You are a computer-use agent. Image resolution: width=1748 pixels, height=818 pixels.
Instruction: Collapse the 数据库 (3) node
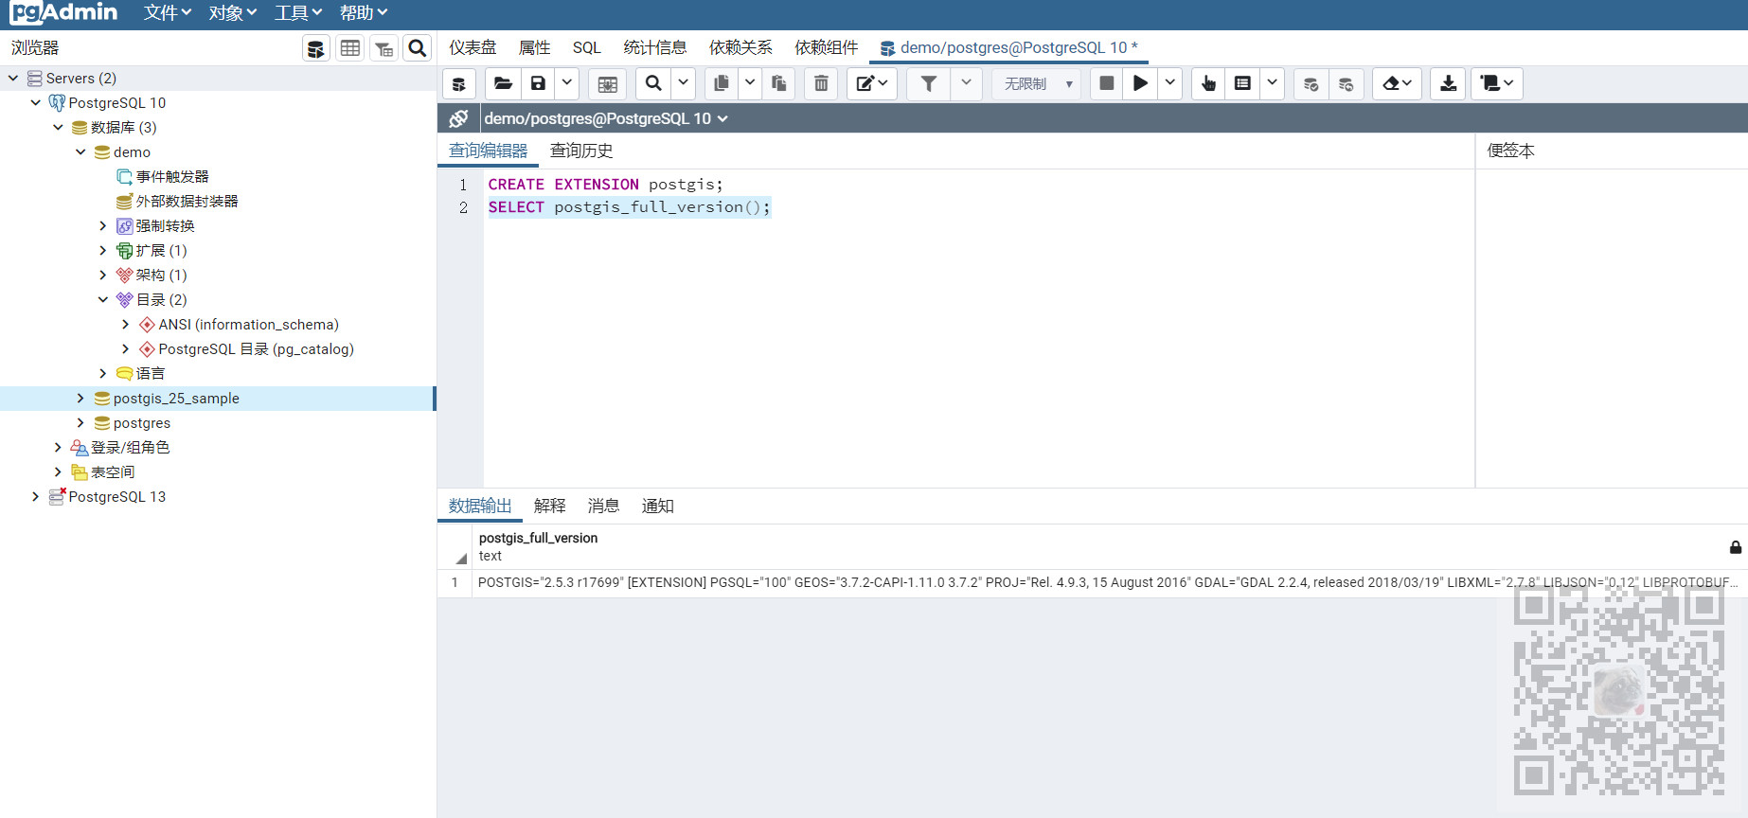59,127
